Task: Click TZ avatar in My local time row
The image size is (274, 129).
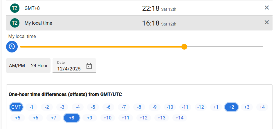Action: point(15,23)
